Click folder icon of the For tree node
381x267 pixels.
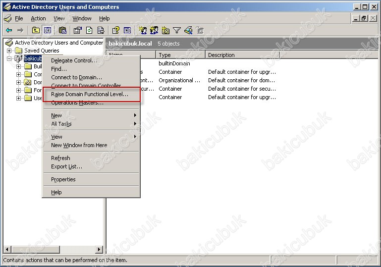28,90
